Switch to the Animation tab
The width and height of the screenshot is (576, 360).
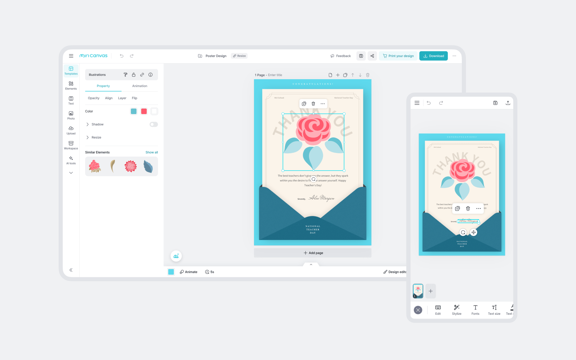[140, 86]
